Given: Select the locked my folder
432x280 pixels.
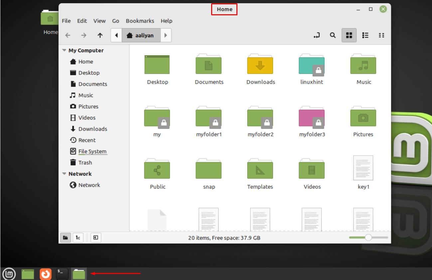Looking at the screenshot, I should [157, 117].
